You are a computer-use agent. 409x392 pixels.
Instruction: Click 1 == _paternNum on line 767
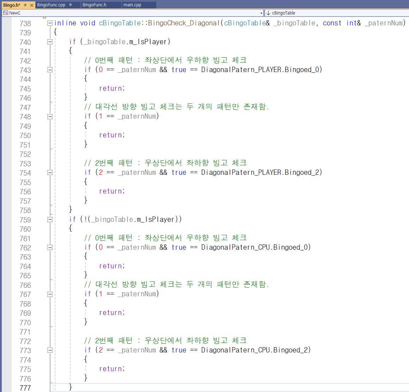pyautogui.click(x=127, y=294)
